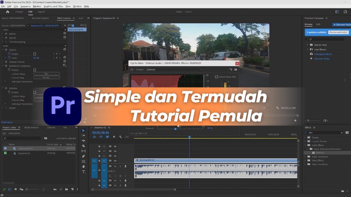Expand Opacity effect properties

click(x=3, y=38)
